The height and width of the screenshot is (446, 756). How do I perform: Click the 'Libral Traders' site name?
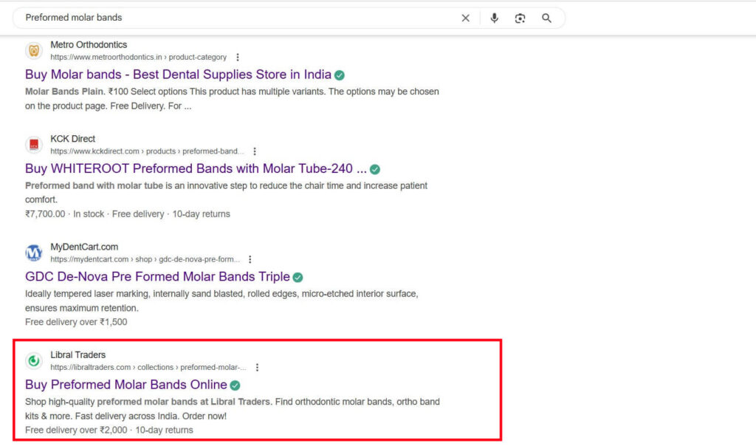(78, 354)
